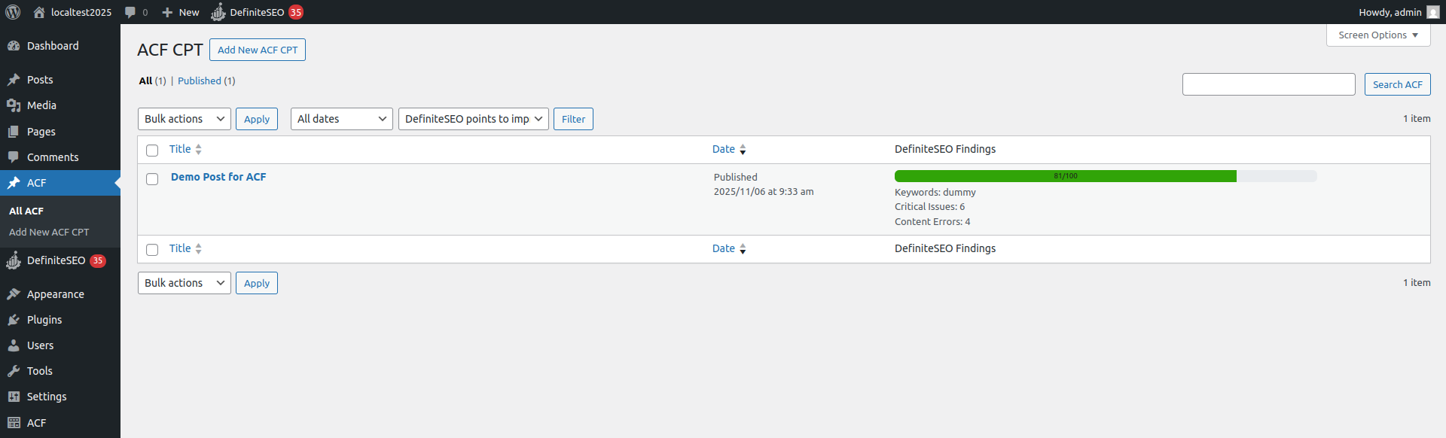Click the bottom Apply button
Image resolution: width=1446 pixels, height=438 pixels.
[x=257, y=283]
